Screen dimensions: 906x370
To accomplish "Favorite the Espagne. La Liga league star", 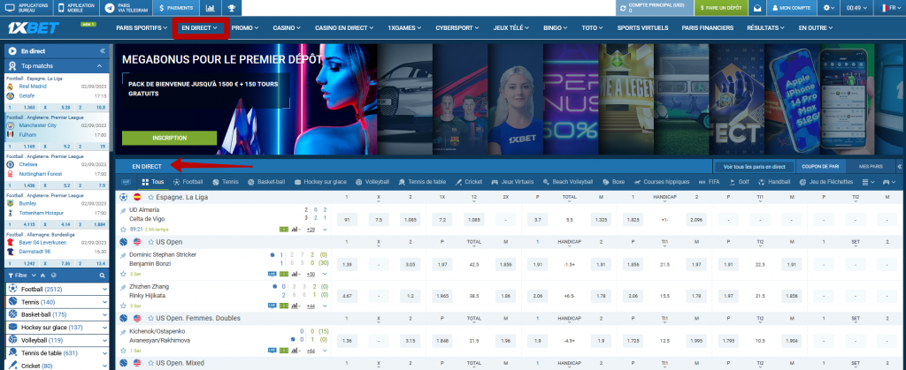I will (150, 197).
